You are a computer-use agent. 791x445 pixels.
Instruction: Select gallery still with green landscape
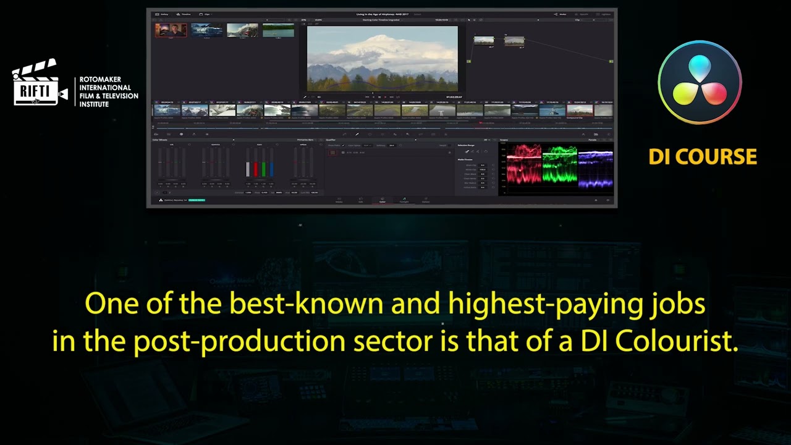278,30
